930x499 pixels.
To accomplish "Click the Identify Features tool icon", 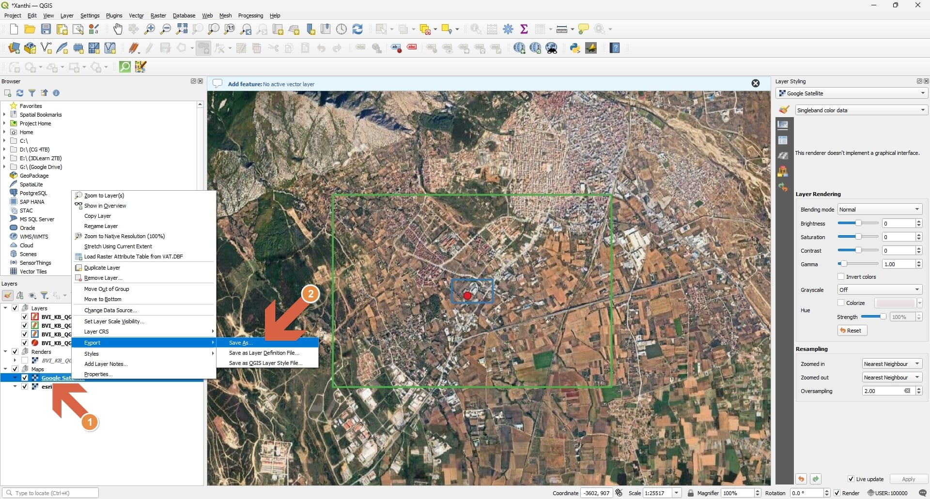I will 476,29.
